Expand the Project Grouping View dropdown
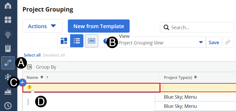The image size is (236, 111). (x=201, y=42)
